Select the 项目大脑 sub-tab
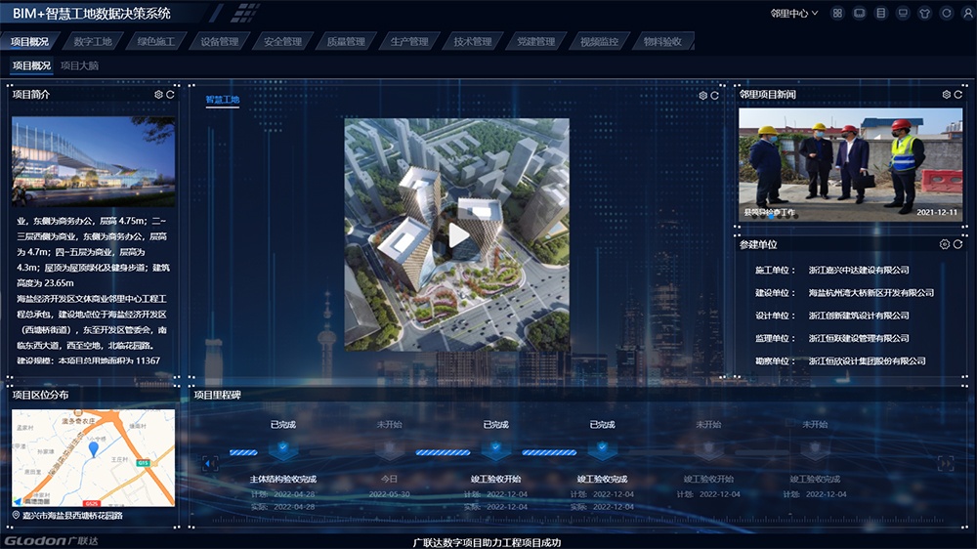The width and height of the screenshot is (977, 549). [x=79, y=65]
